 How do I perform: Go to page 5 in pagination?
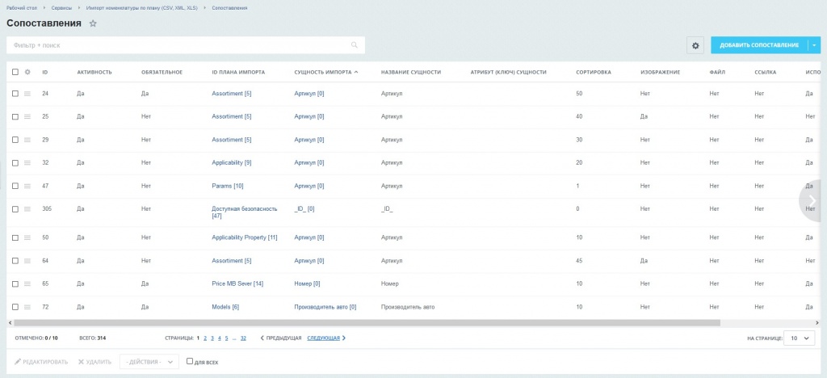click(x=226, y=338)
